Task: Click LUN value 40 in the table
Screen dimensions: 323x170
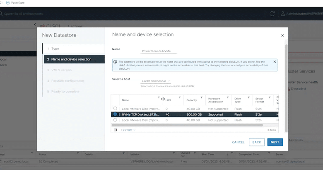Action: [167, 114]
